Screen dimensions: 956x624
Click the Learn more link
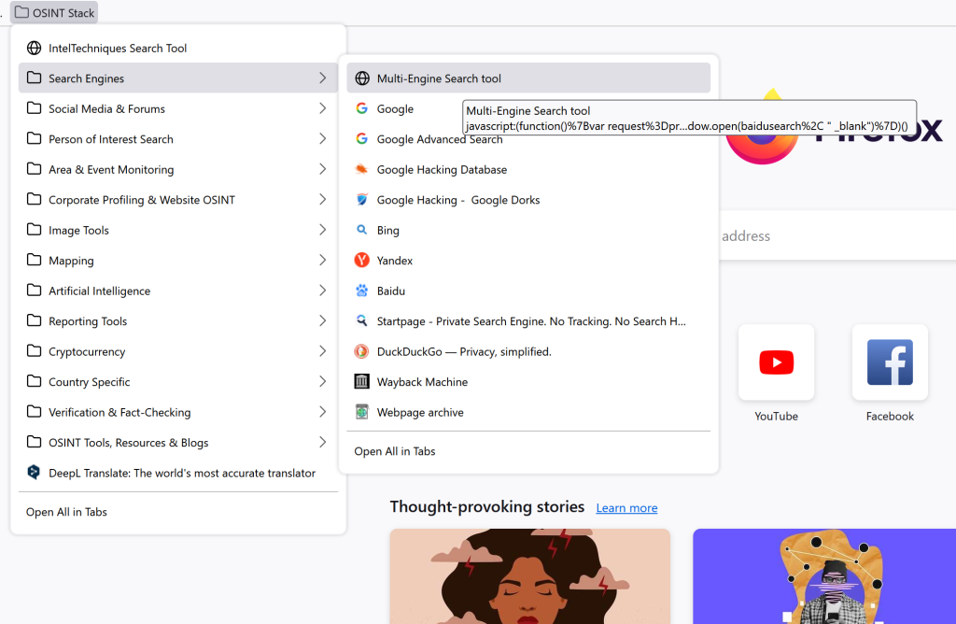click(x=626, y=507)
